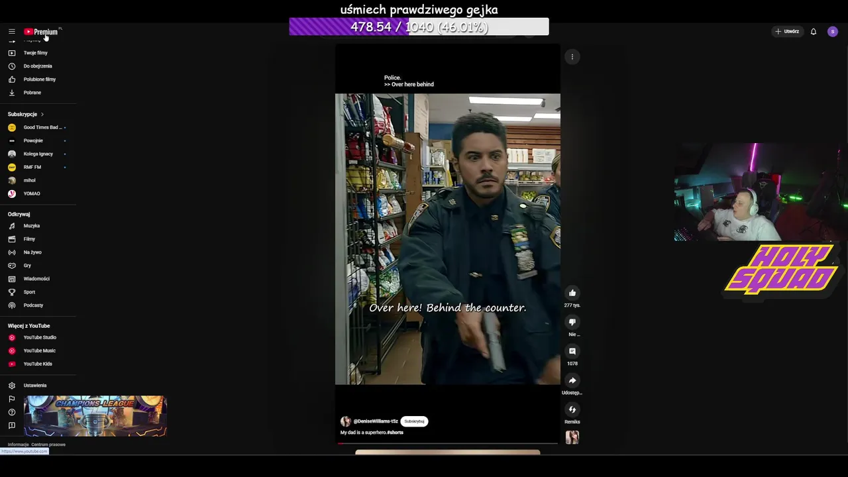Viewport: 848px width, 477px height.
Task: Seek on the Short's red progress bar
Action: click(448, 443)
